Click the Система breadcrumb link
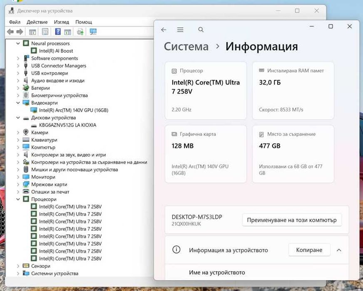The width and height of the screenshot is (363, 291). (x=186, y=46)
